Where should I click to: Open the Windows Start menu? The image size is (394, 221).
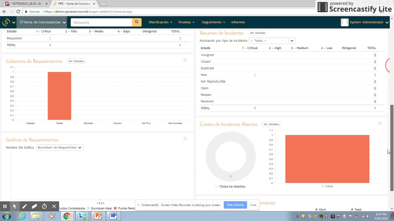tap(6, 216)
